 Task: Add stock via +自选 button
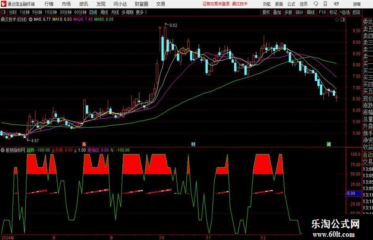click(x=345, y=12)
